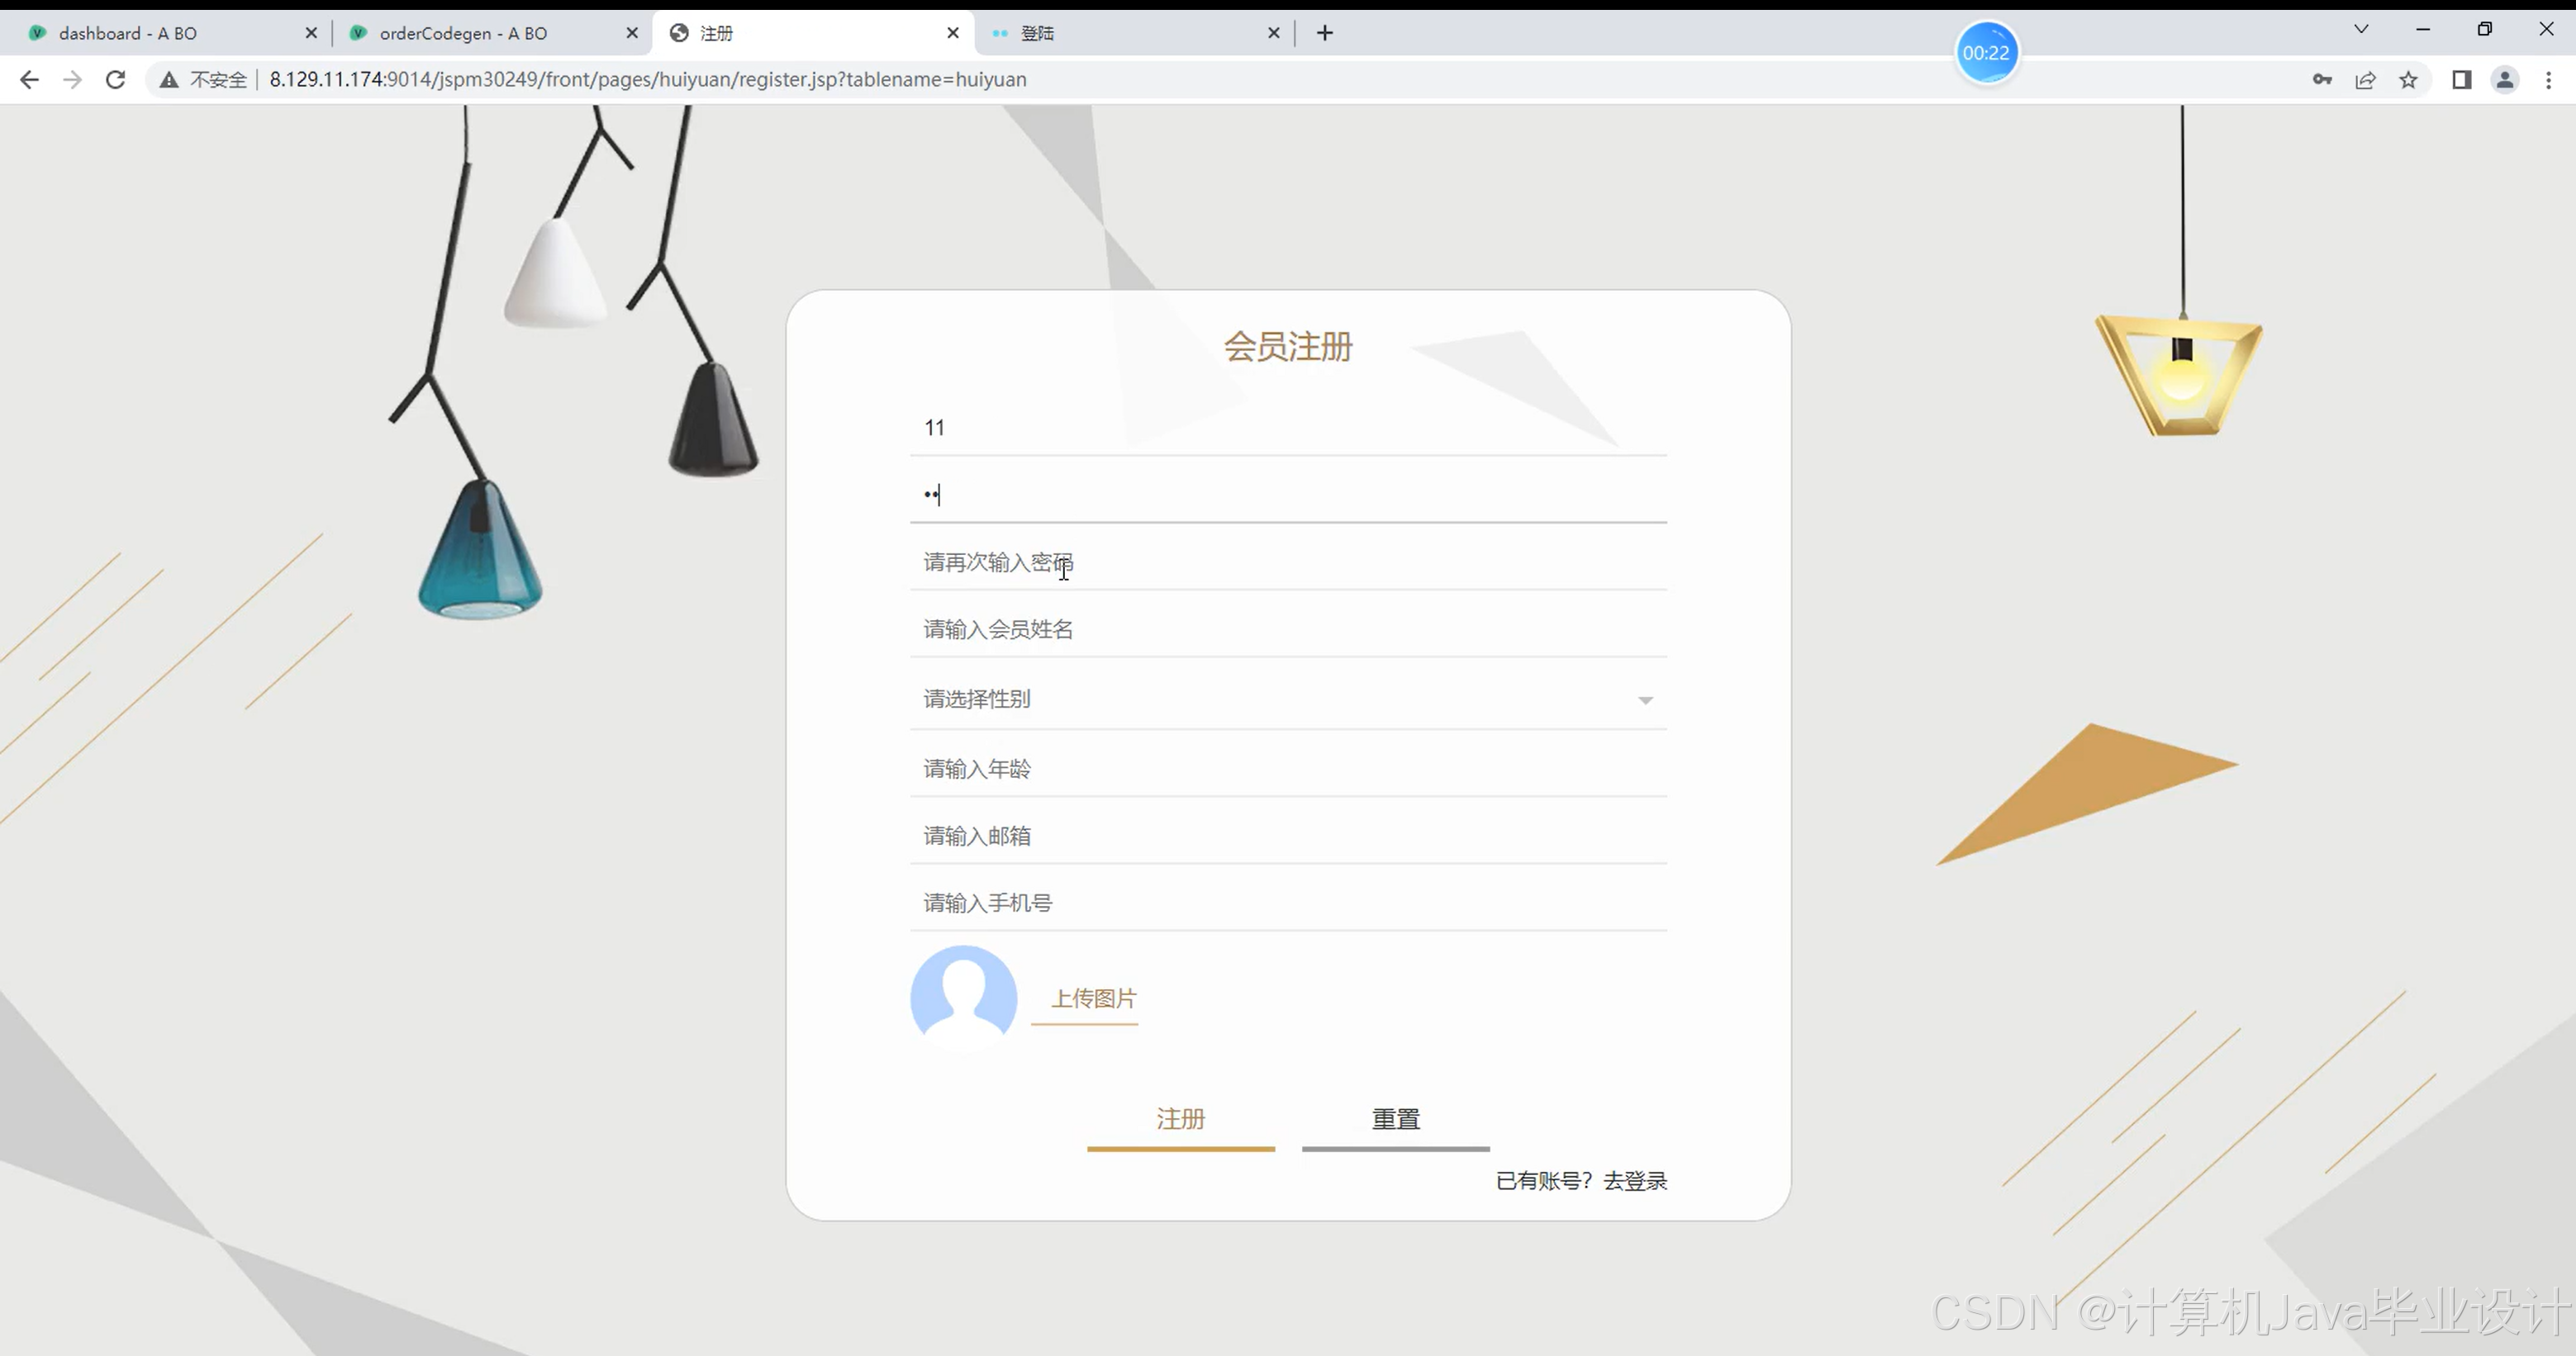
Task: Open the Chrome three-dot menu
Action: (2548, 80)
